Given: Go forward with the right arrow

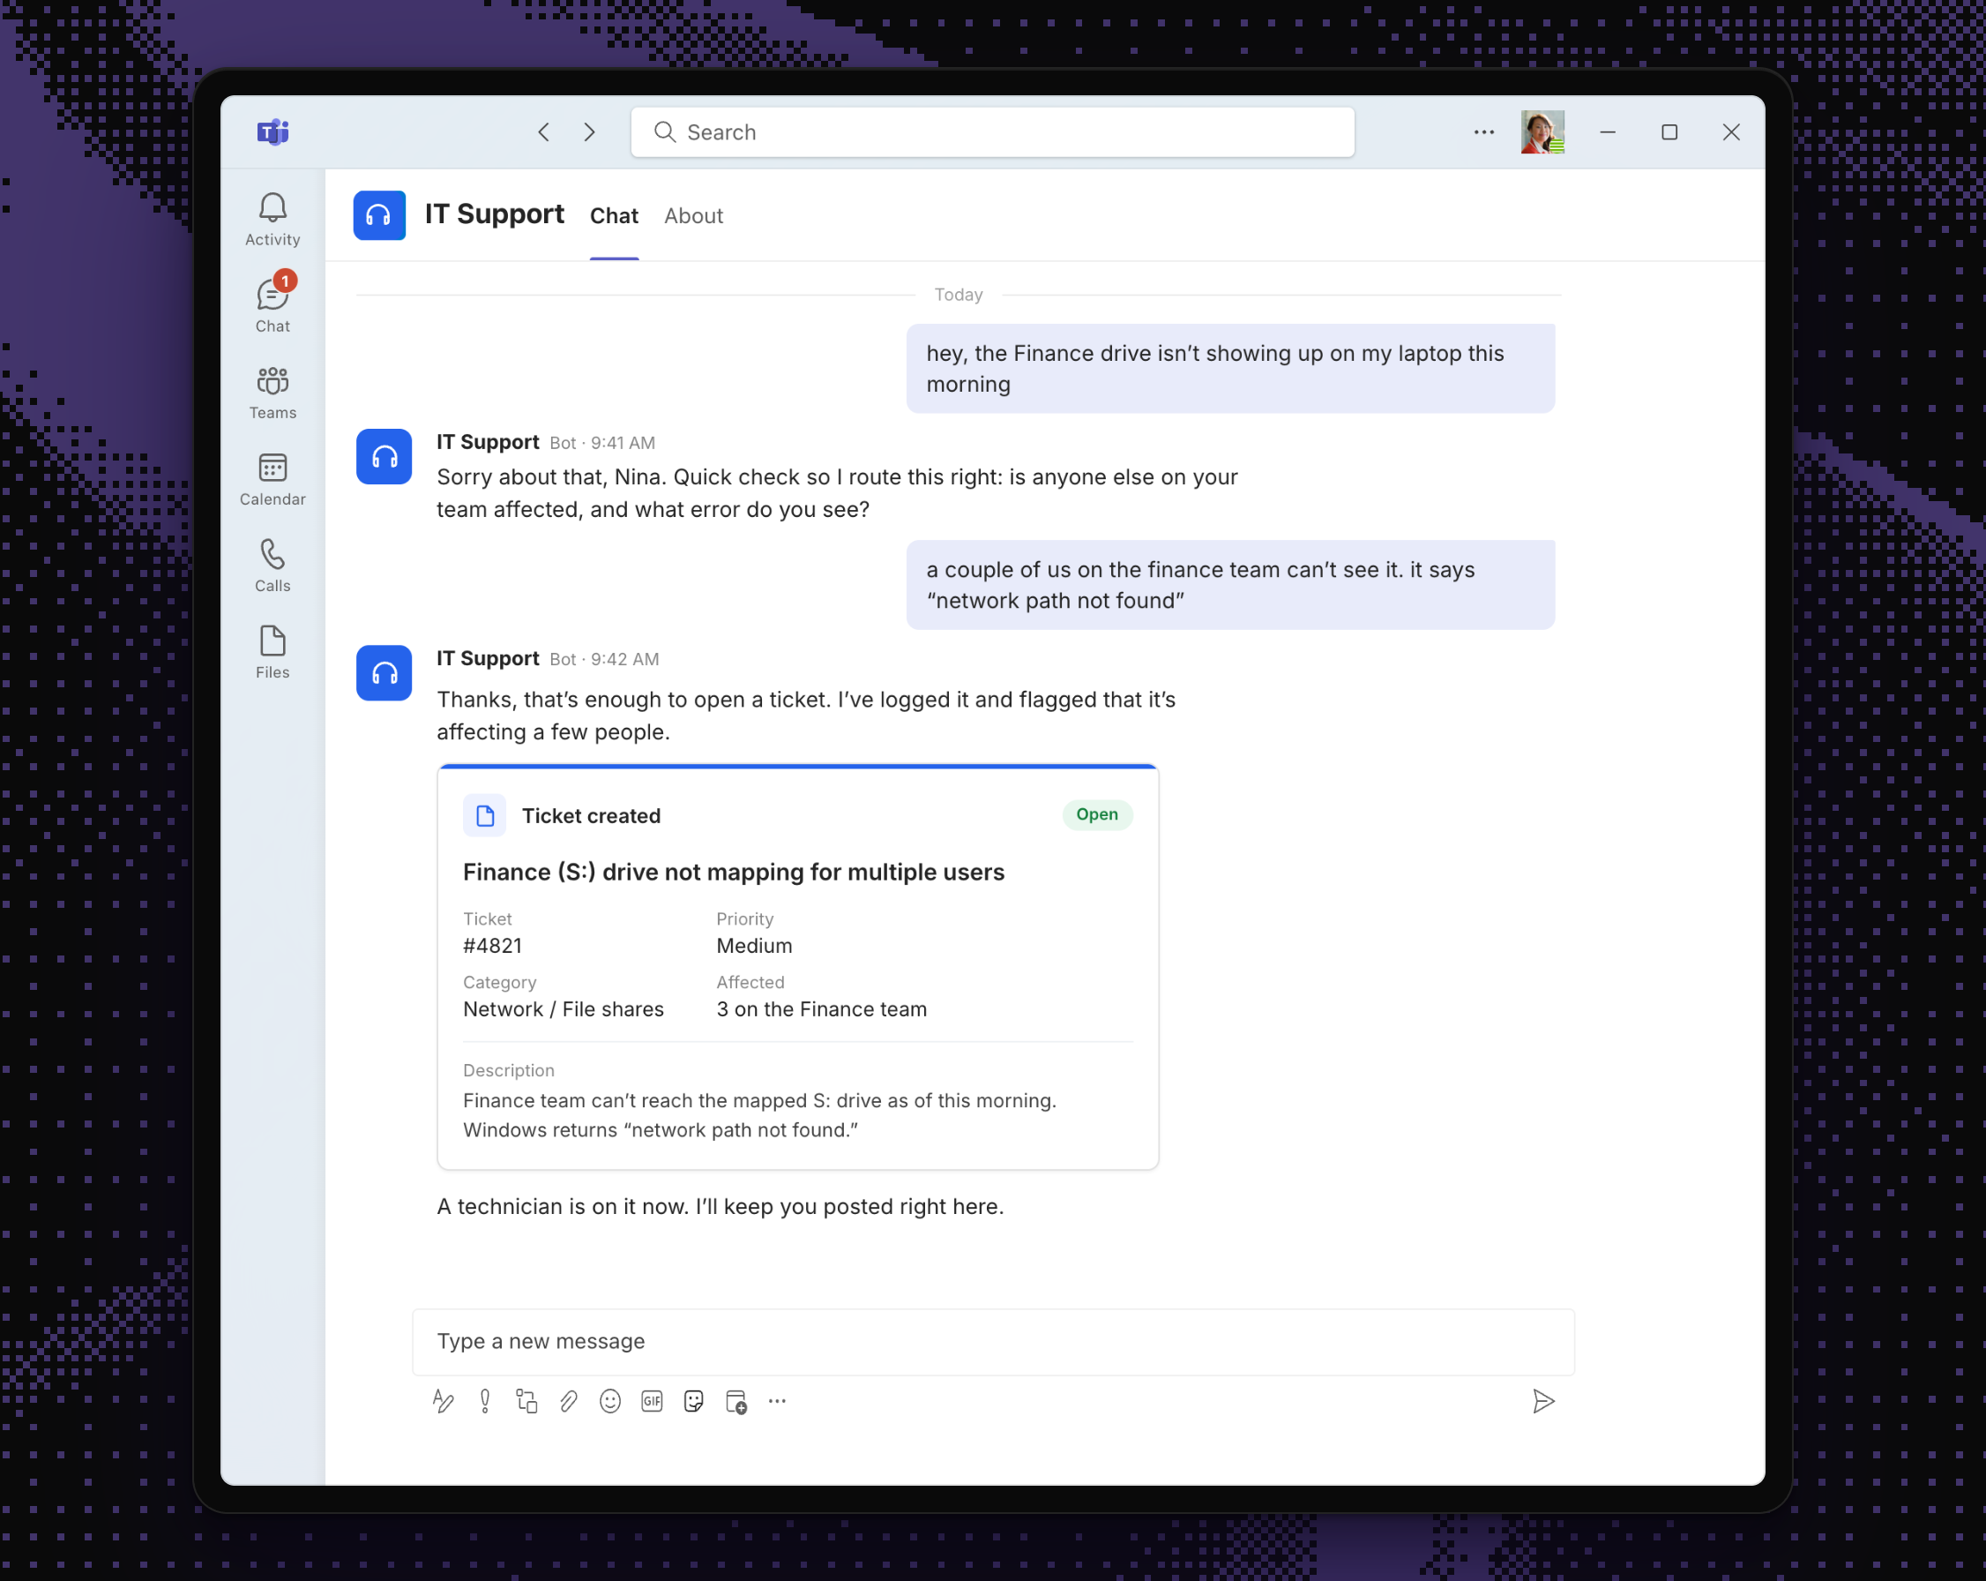Looking at the screenshot, I should (x=589, y=131).
